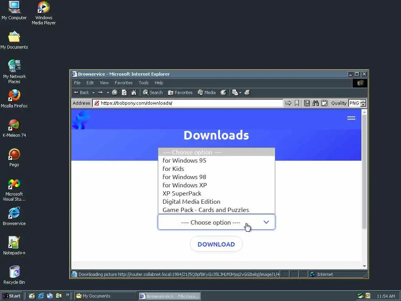The image size is (401, 301).
Task: Select 'for Windows 98' option
Action: point(217,177)
